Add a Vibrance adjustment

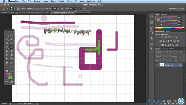coord(176,37)
